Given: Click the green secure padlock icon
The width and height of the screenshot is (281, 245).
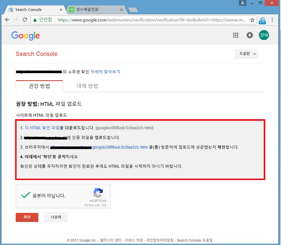Looking at the screenshot, I should [35, 20].
